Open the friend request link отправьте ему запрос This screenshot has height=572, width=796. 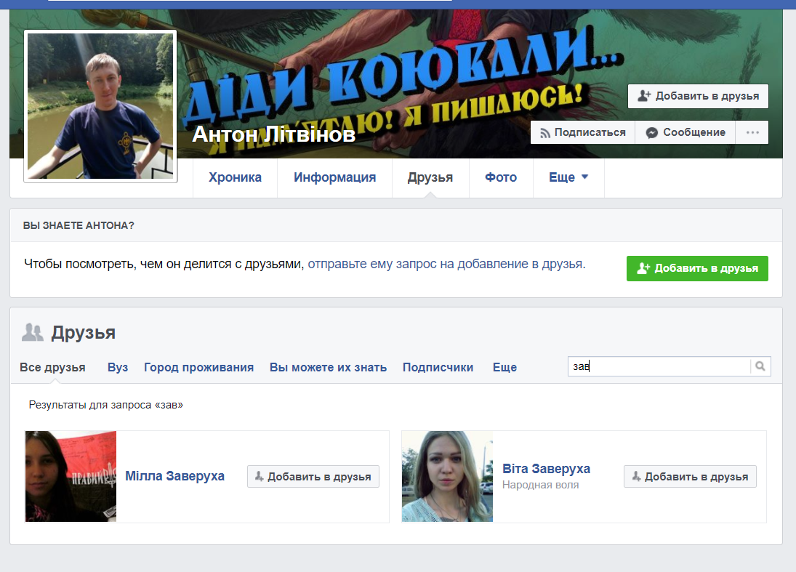coord(446,264)
